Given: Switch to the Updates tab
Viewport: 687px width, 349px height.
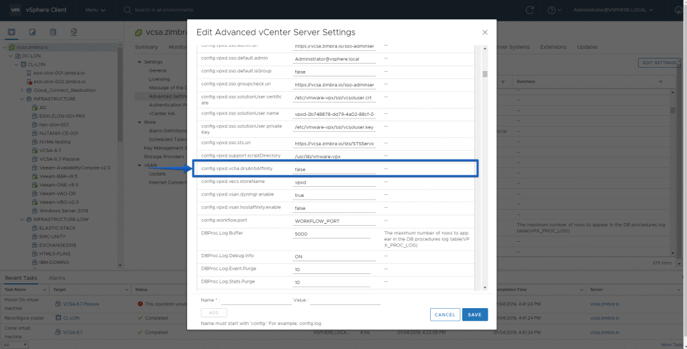Looking at the screenshot, I should [587, 47].
